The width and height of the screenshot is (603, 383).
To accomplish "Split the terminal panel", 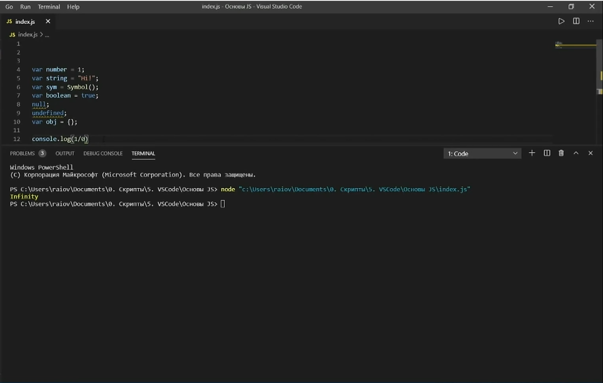I will tap(547, 153).
